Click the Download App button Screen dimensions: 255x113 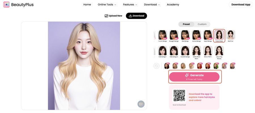241,5
